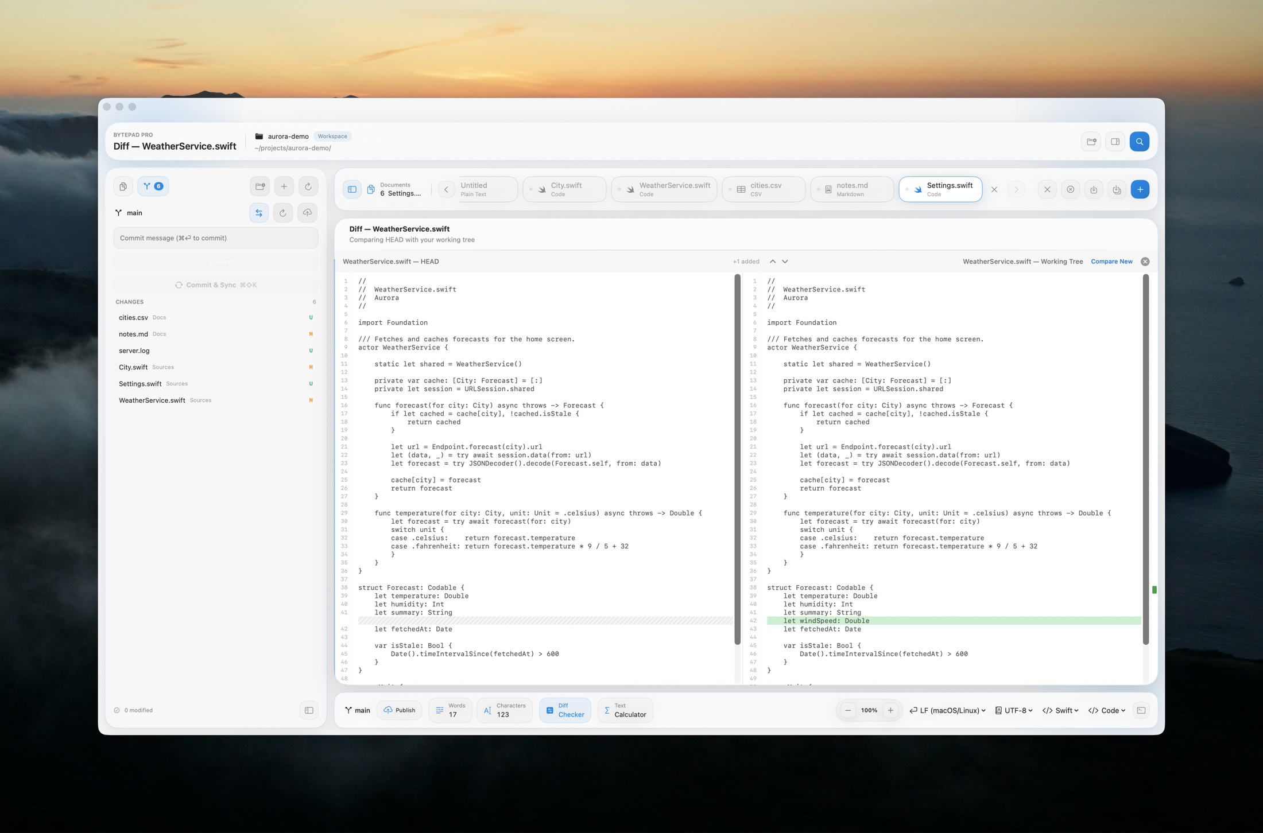1263x833 pixels.
Task: Open the UTF-8 encoding dropdown
Action: (1014, 710)
